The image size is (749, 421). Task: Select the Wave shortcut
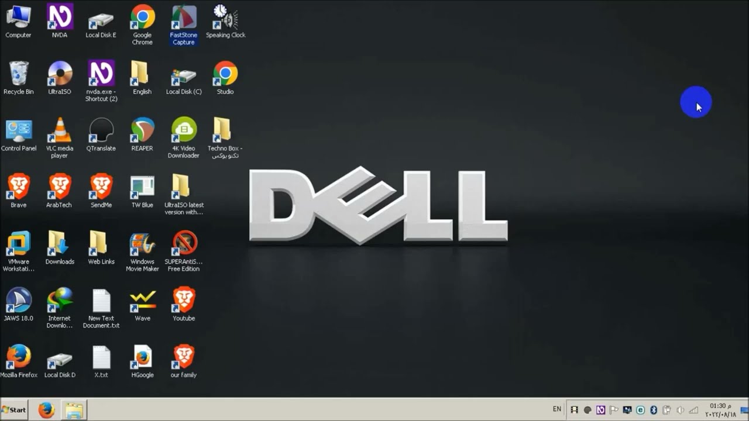[143, 305]
